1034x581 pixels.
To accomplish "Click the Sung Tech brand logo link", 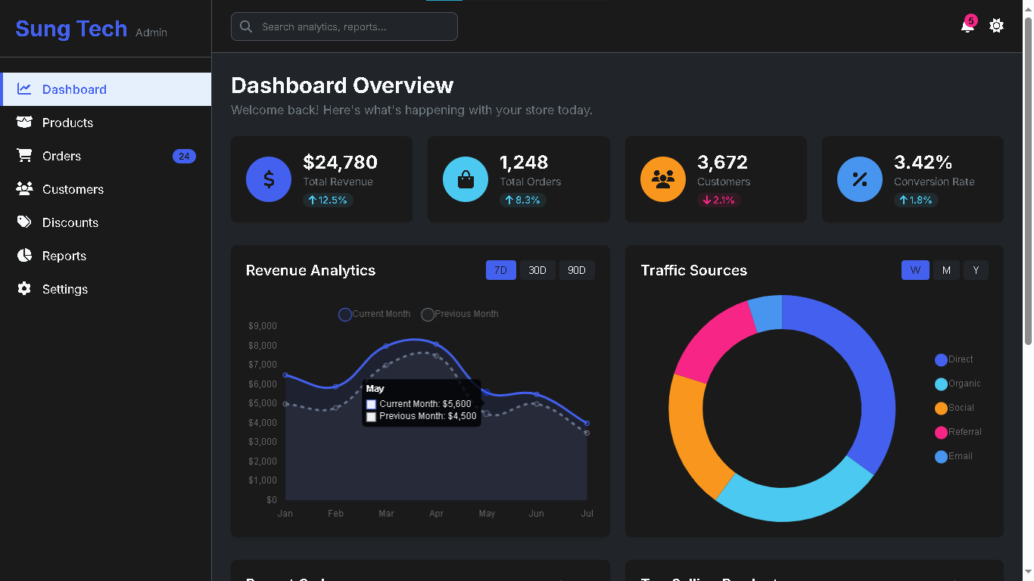I will tap(71, 29).
